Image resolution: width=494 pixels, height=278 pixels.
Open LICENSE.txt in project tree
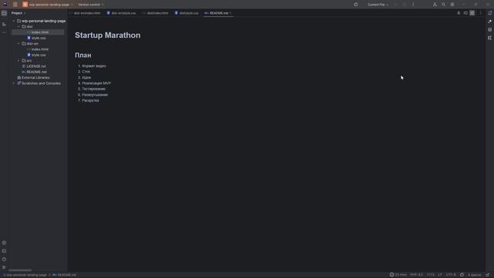36,66
